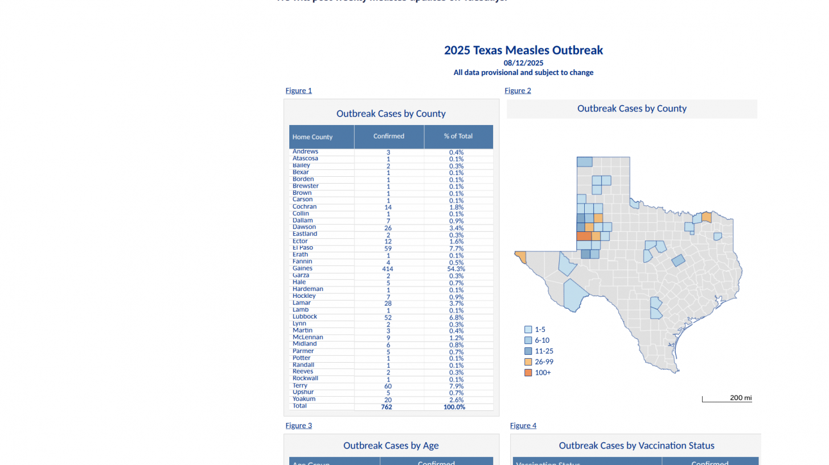Click the Outbreak Cases by Vaccination Status title
Viewport: 829px width, 465px height.
636,446
